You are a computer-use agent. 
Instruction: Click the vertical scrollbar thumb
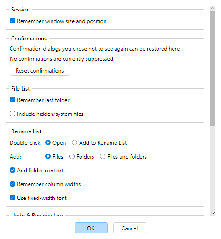[x=213, y=68]
